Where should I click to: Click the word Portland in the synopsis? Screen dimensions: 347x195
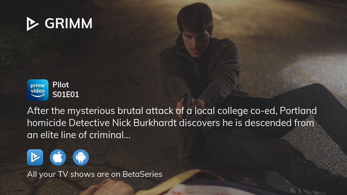(x=298, y=111)
